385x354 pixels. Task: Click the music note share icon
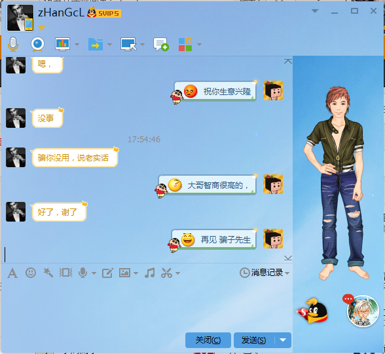coord(149,273)
